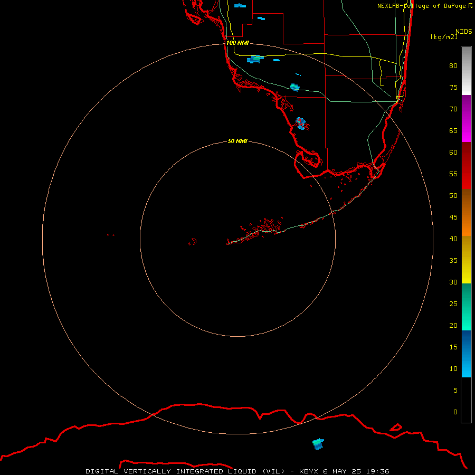The image size is (475, 475).
Task: Click the echo cell inland above the 50 NMI ring
Action: pos(301,123)
